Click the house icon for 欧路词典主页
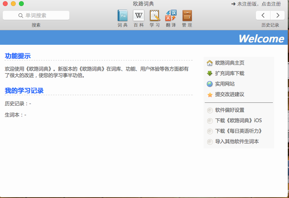 click(x=210, y=63)
